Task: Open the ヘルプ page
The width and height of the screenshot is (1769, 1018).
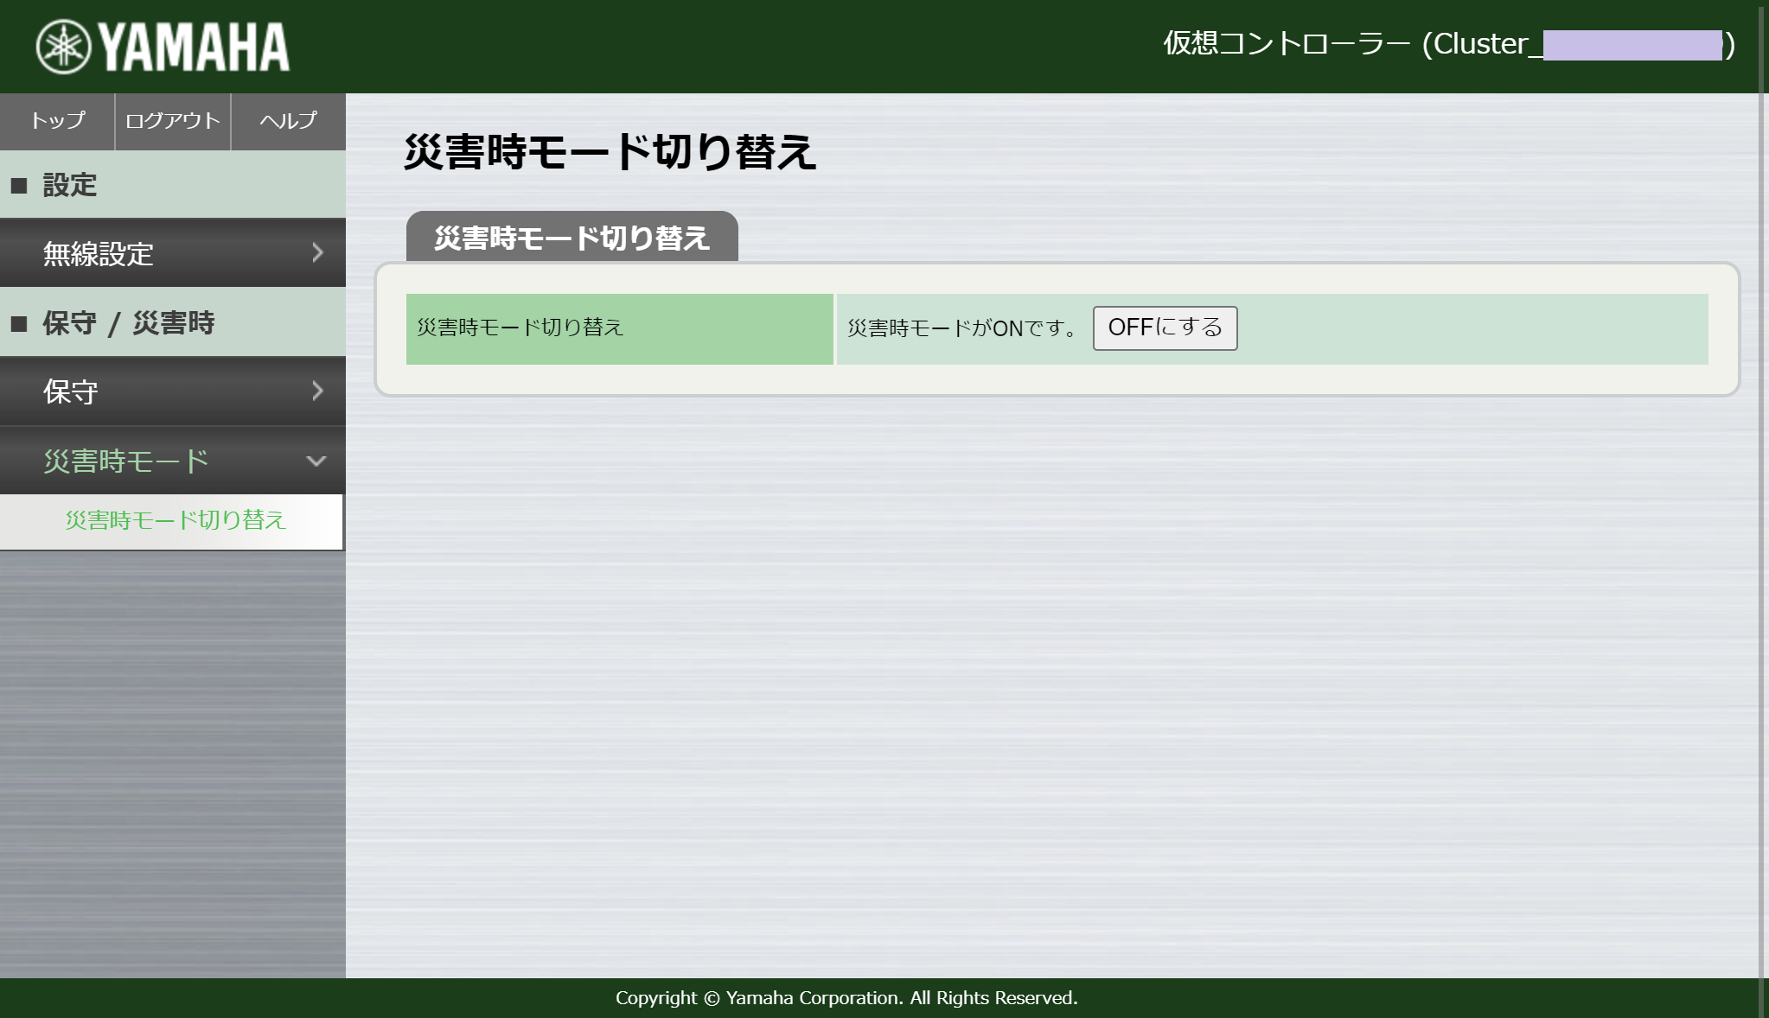Action: click(287, 121)
